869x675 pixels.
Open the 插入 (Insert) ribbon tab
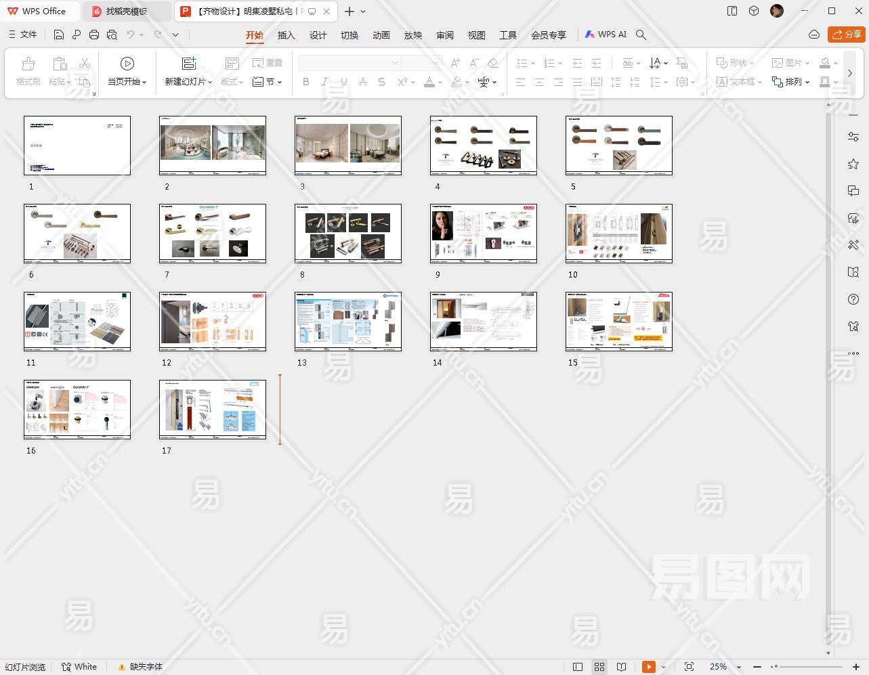(286, 35)
